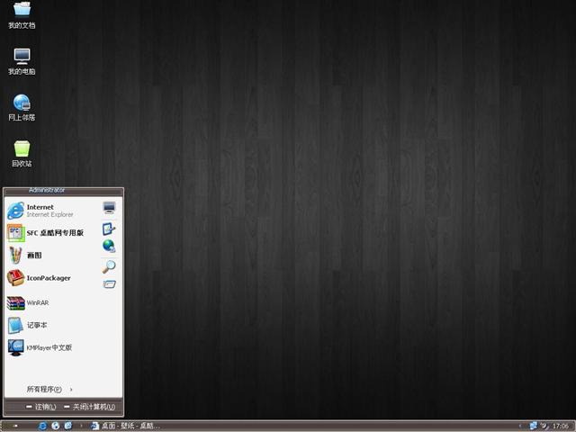Switch to 桌面 - 壁纸 - 桌酷 taskbar window

(125, 426)
